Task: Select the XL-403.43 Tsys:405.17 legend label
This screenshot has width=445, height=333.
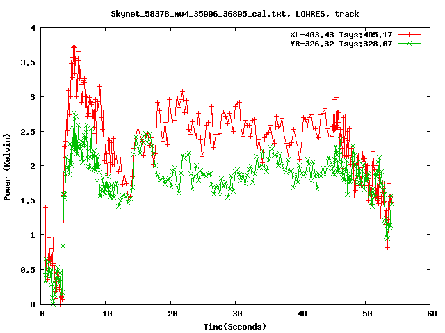Action: click(341, 35)
